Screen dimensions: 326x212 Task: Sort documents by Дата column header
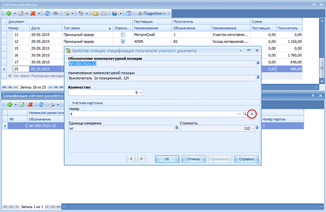point(46,28)
